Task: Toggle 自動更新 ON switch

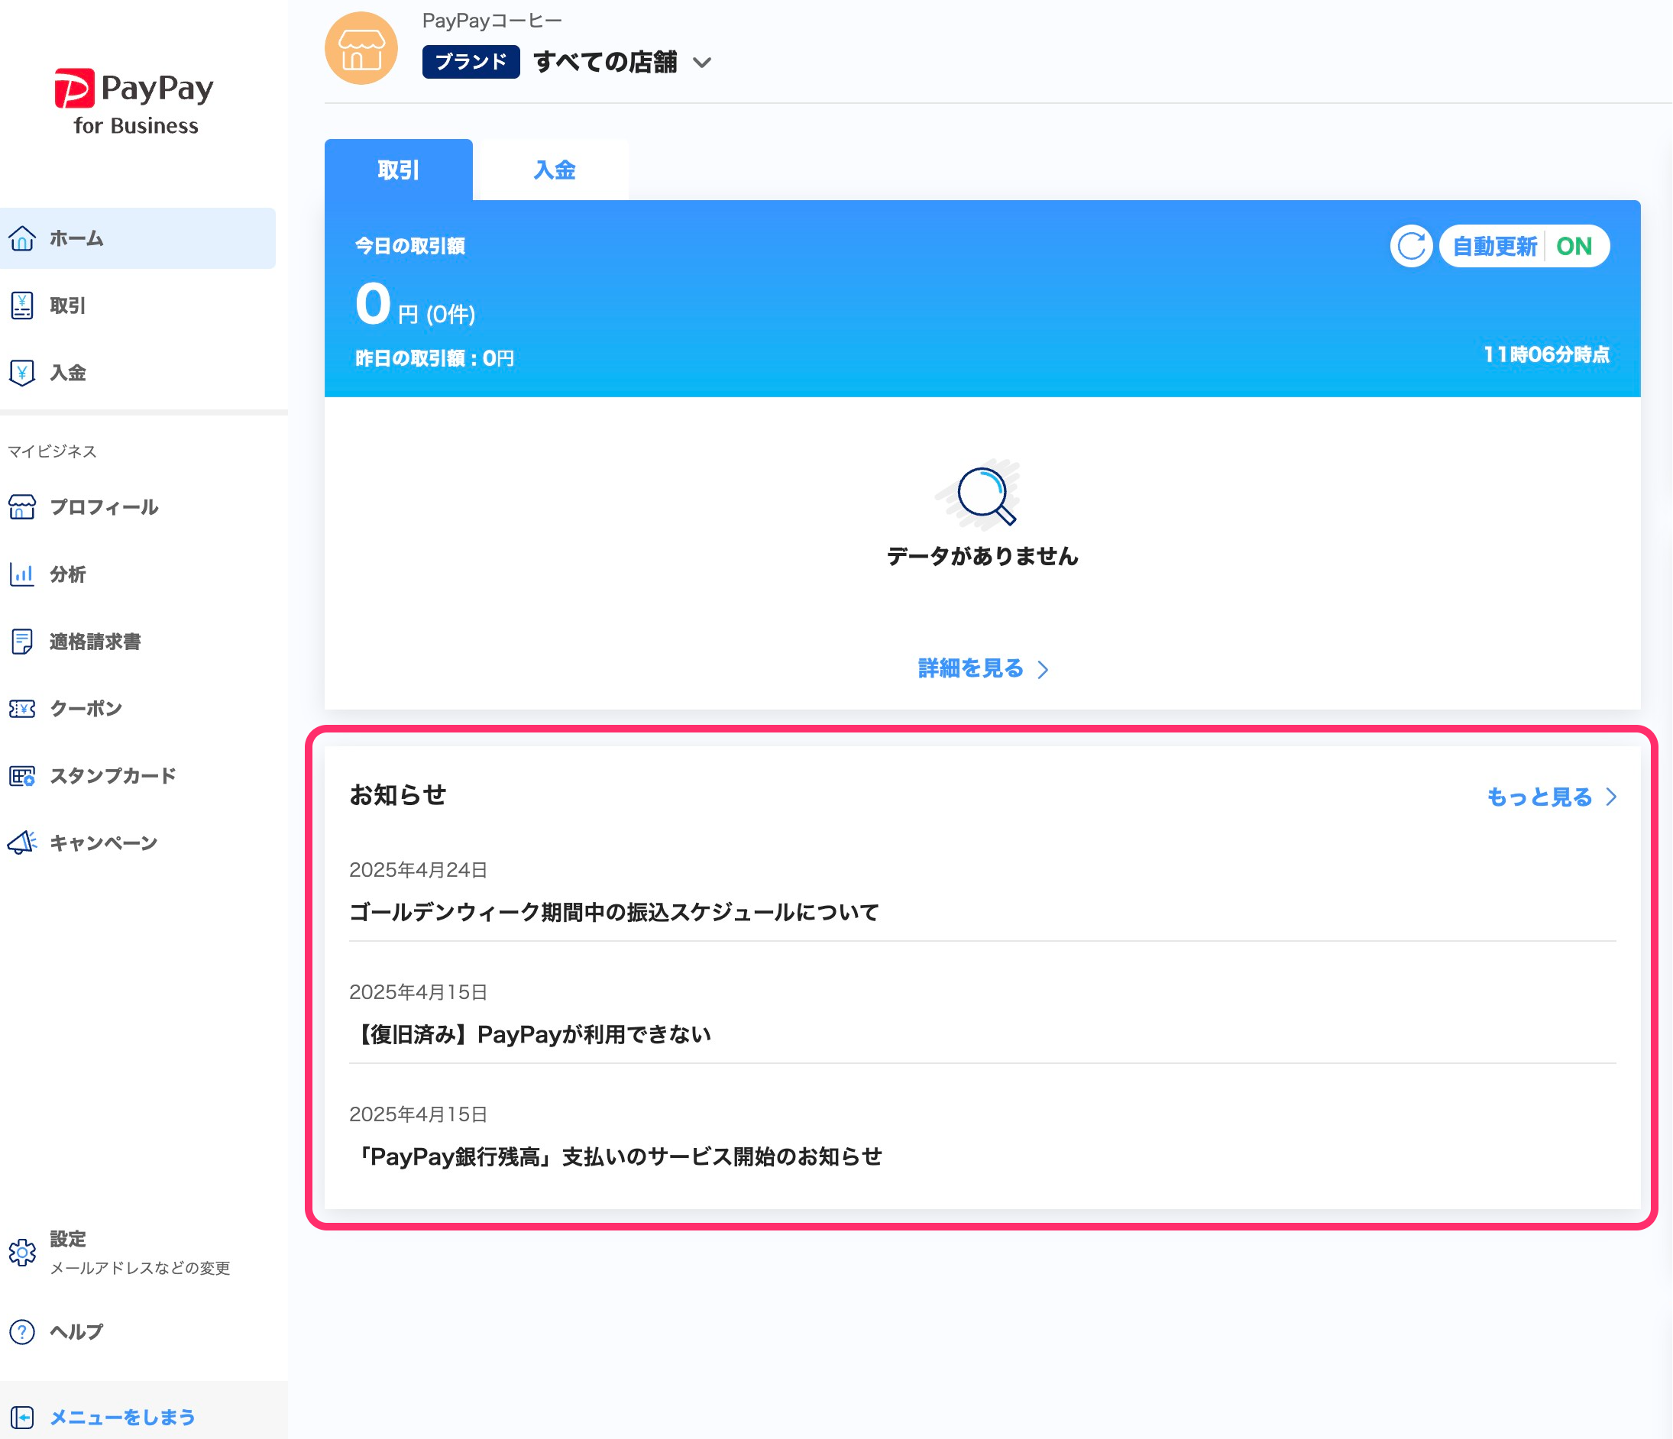Action: [1523, 246]
